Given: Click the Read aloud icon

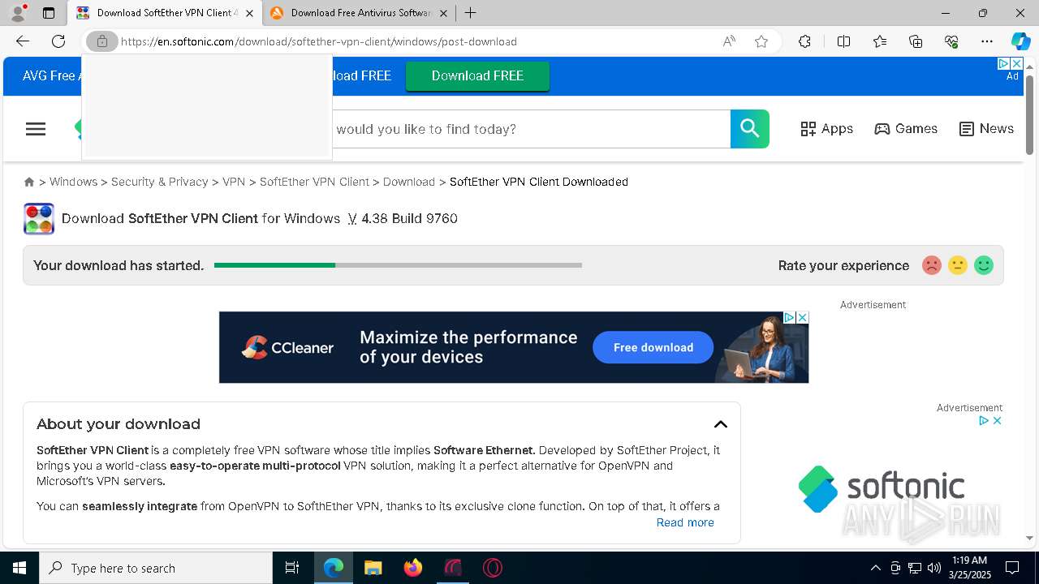Looking at the screenshot, I should pyautogui.click(x=729, y=41).
